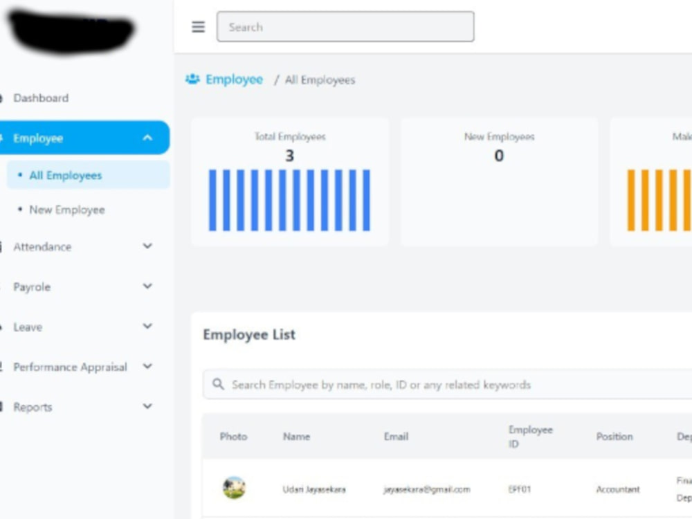Click the Employee group icon in breadcrumb
692x519 pixels.
tap(192, 79)
